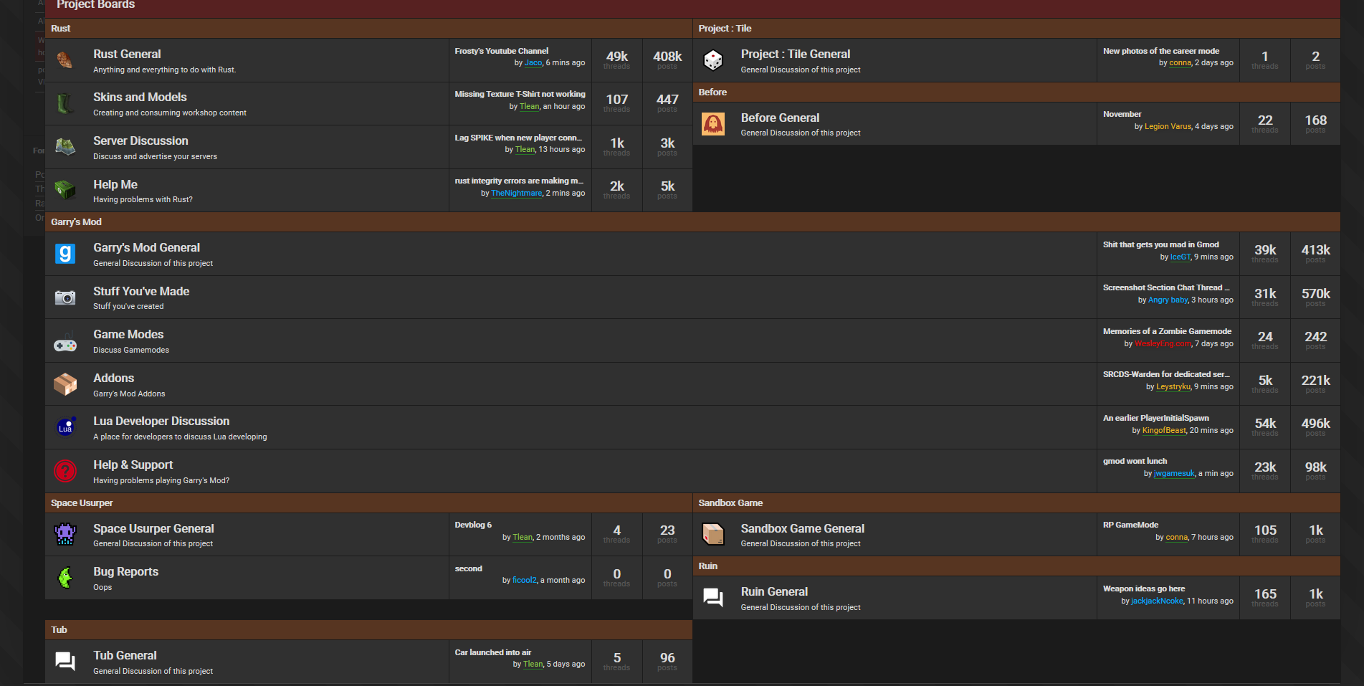Viewport: 1364px width, 686px height.
Task: Open the Help Me board
Action: pyautogui.click(x=115, y=184)
